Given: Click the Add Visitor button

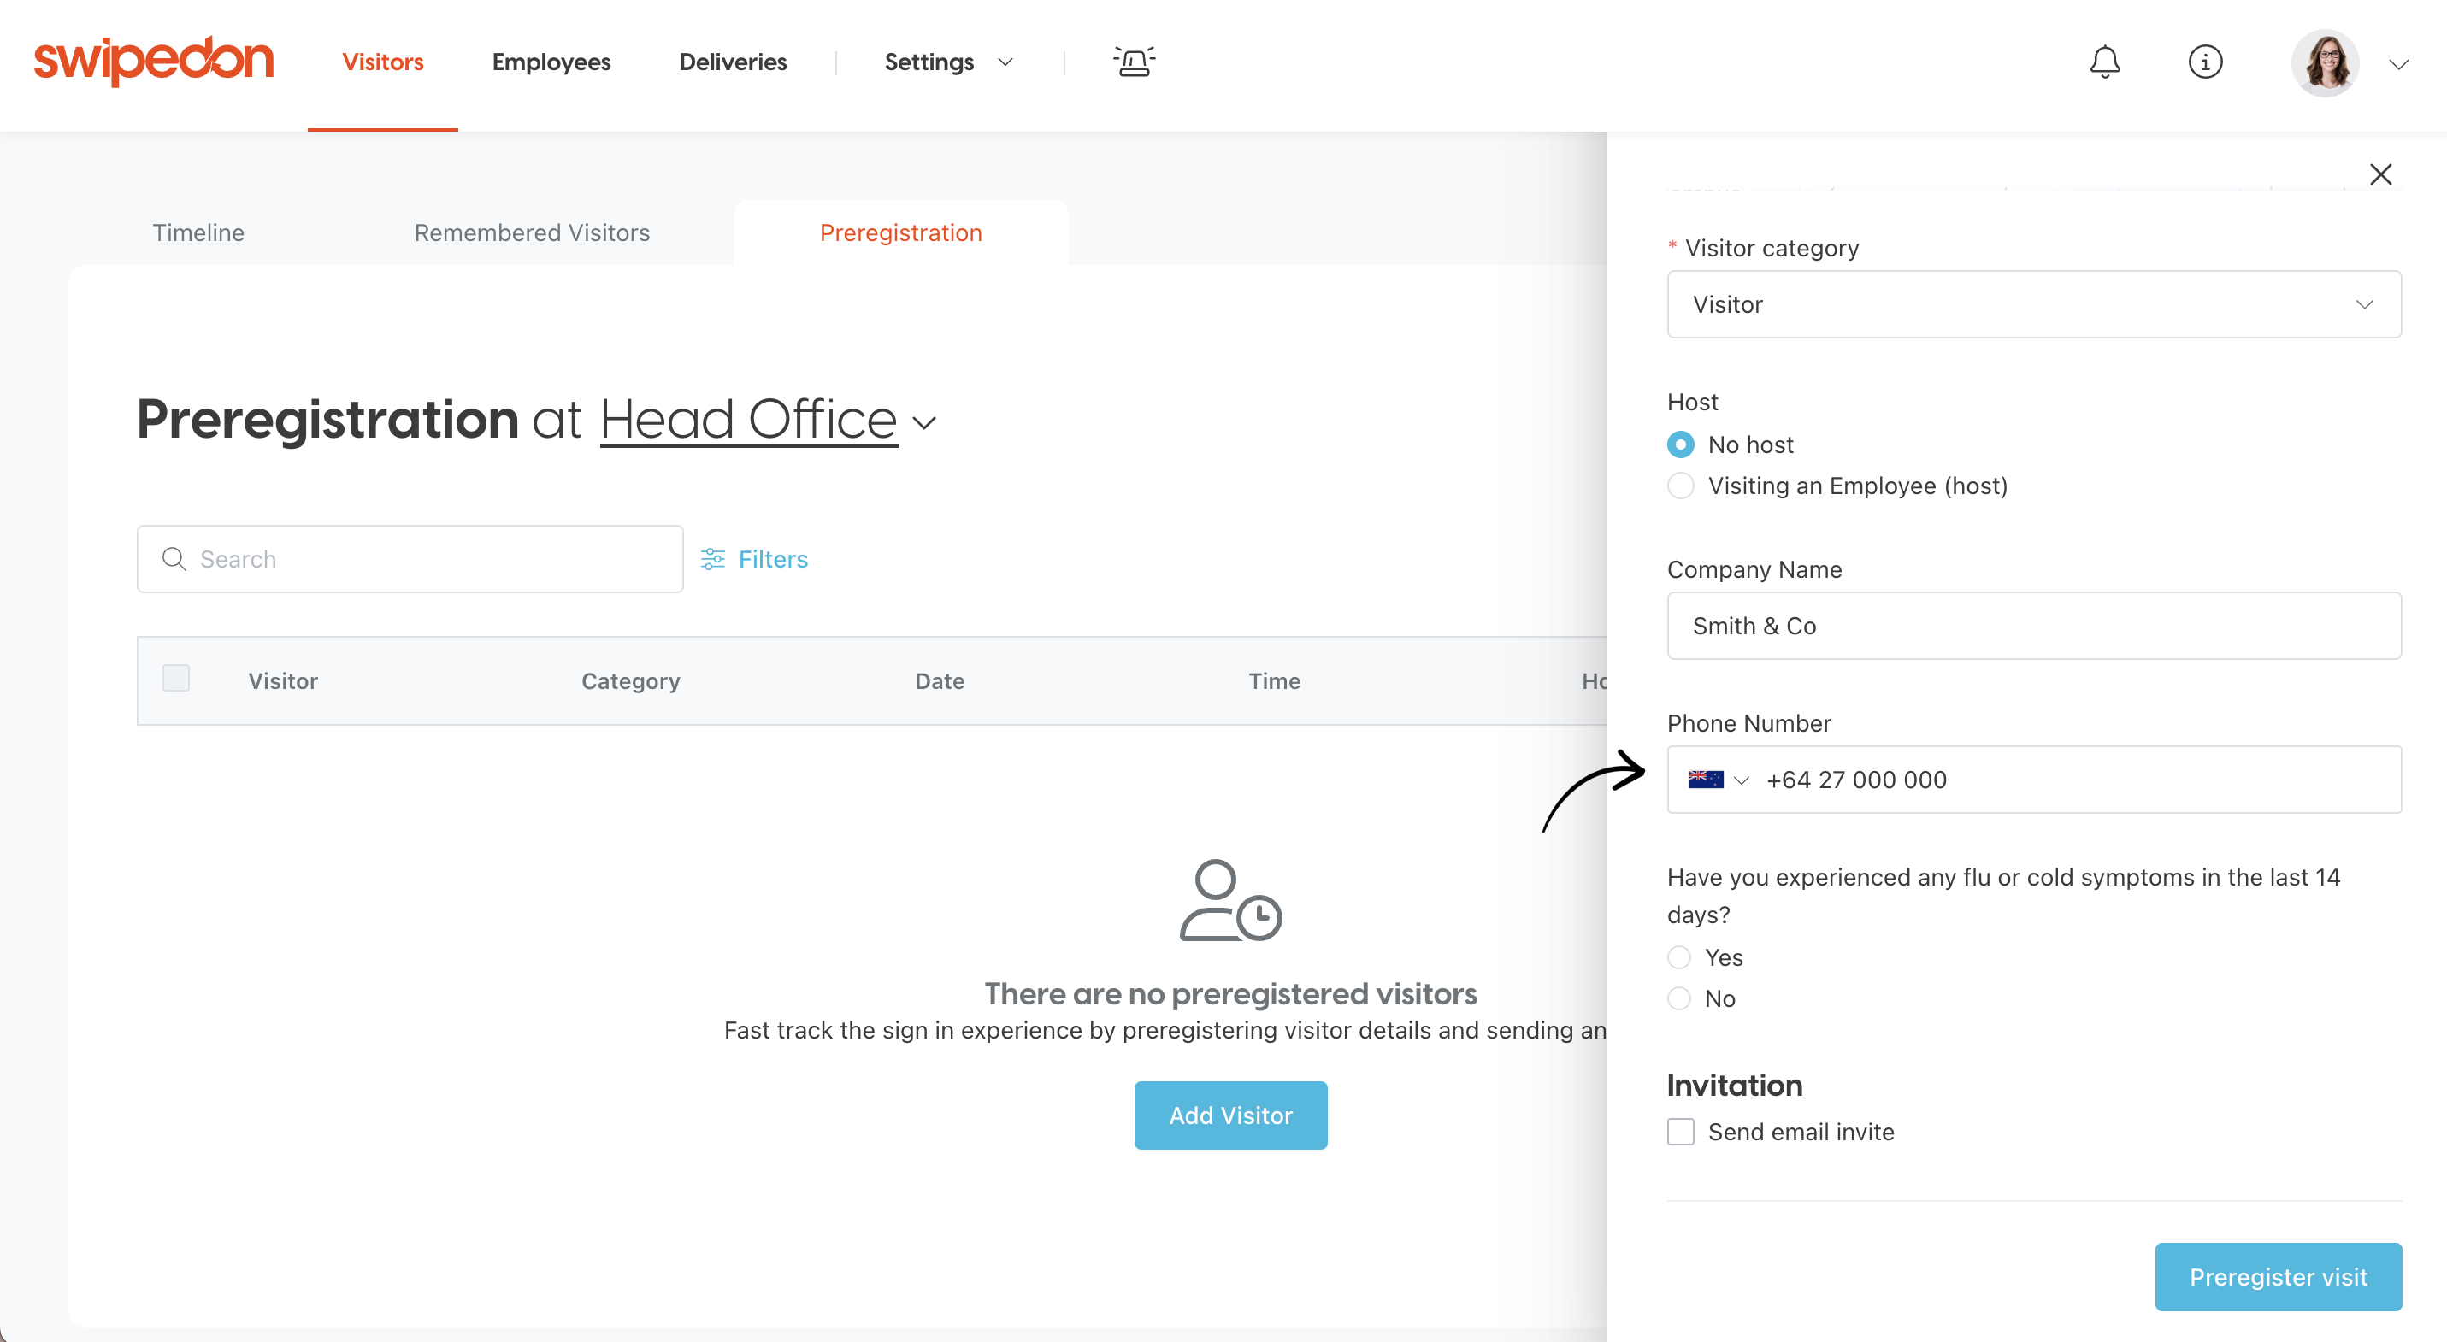Looking at the screenshot, I should click(x=1230, y=1115).
